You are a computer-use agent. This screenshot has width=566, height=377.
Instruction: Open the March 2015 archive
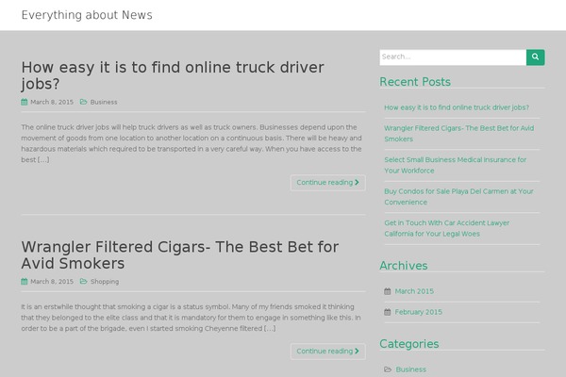(414, 291)
